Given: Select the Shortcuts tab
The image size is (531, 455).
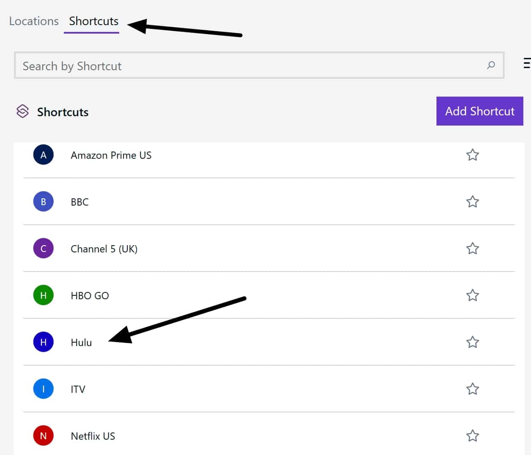Looking at the screenshot, I should pos(94,21).
